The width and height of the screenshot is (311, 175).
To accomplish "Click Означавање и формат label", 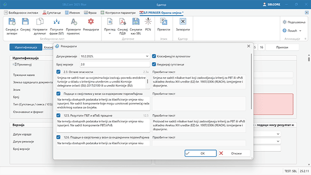I will coord(28,112).
